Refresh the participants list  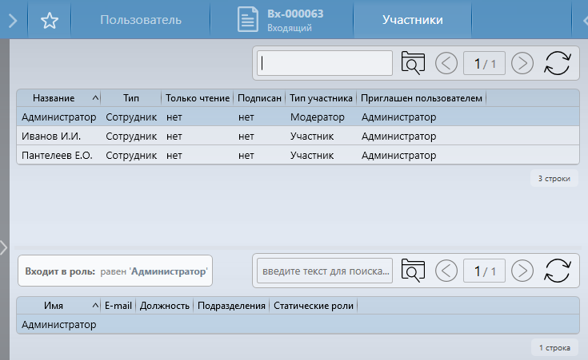tap(557, 63)
